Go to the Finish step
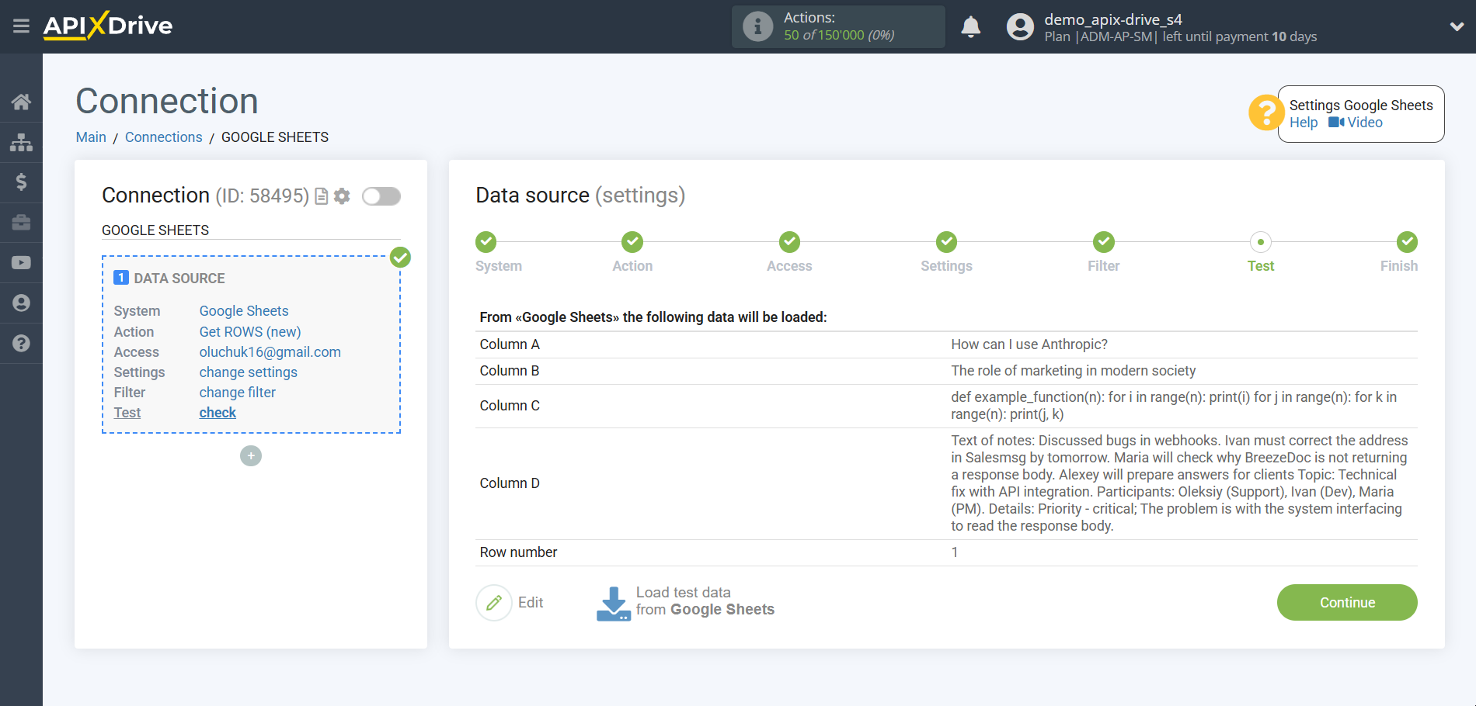Image resolution: width=1476 pixels, height=706 pixels. click(x=1407, y=242)
